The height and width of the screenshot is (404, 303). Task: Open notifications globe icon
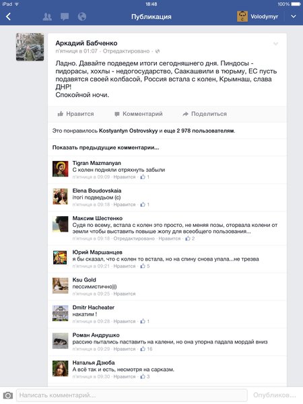(x=82, y=17)
